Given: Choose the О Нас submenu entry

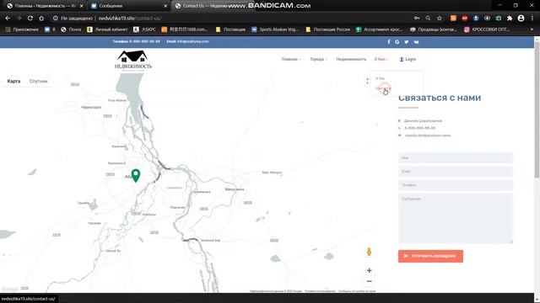Looking at the screenshot, I should click(381, 78).
